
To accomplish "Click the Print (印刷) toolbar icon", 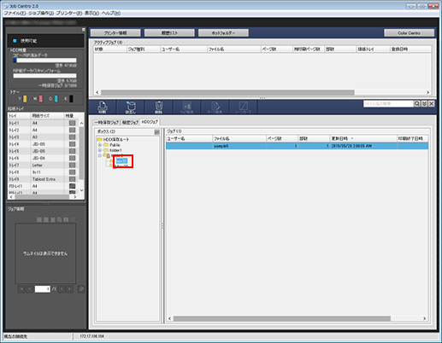I will click(103, 108).
